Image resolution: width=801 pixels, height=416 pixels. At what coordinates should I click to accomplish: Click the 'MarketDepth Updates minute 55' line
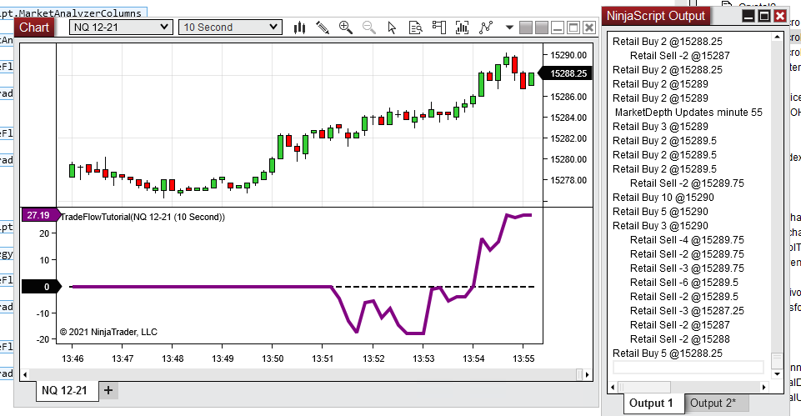[x=688, y=113]
